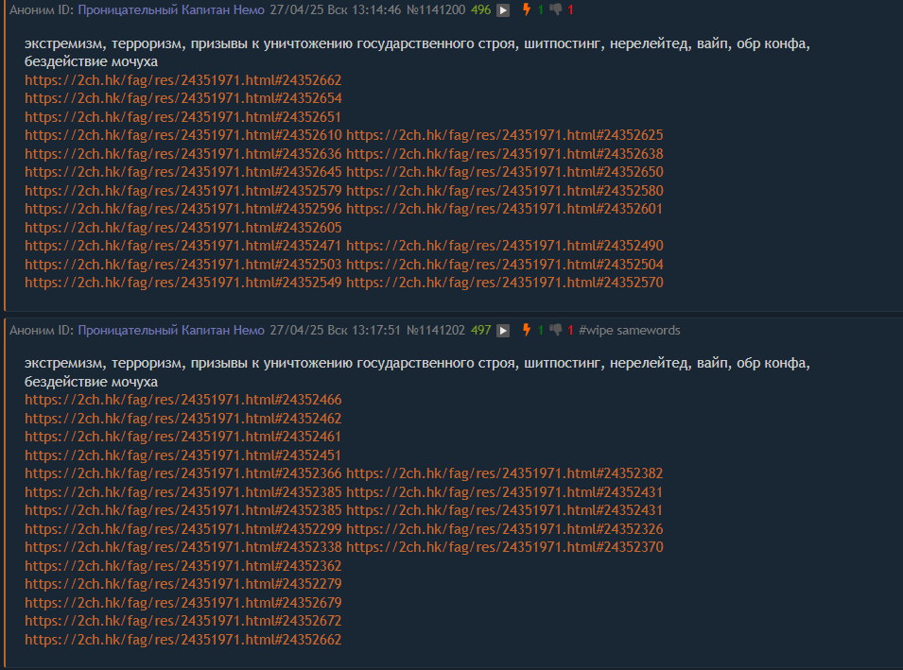Open link ending #24352362
Image resolution: width=903 pixels, height=670 pixels.
183,566
